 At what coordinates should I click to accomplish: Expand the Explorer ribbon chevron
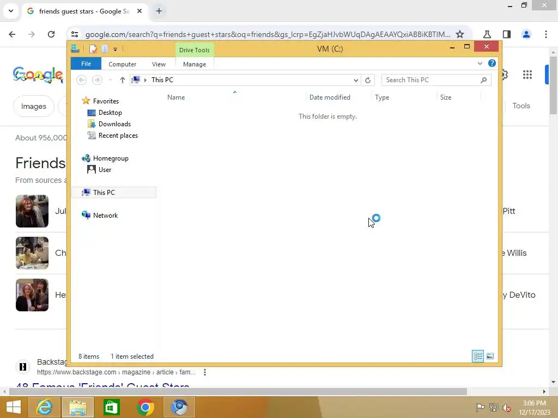[480, 64]
